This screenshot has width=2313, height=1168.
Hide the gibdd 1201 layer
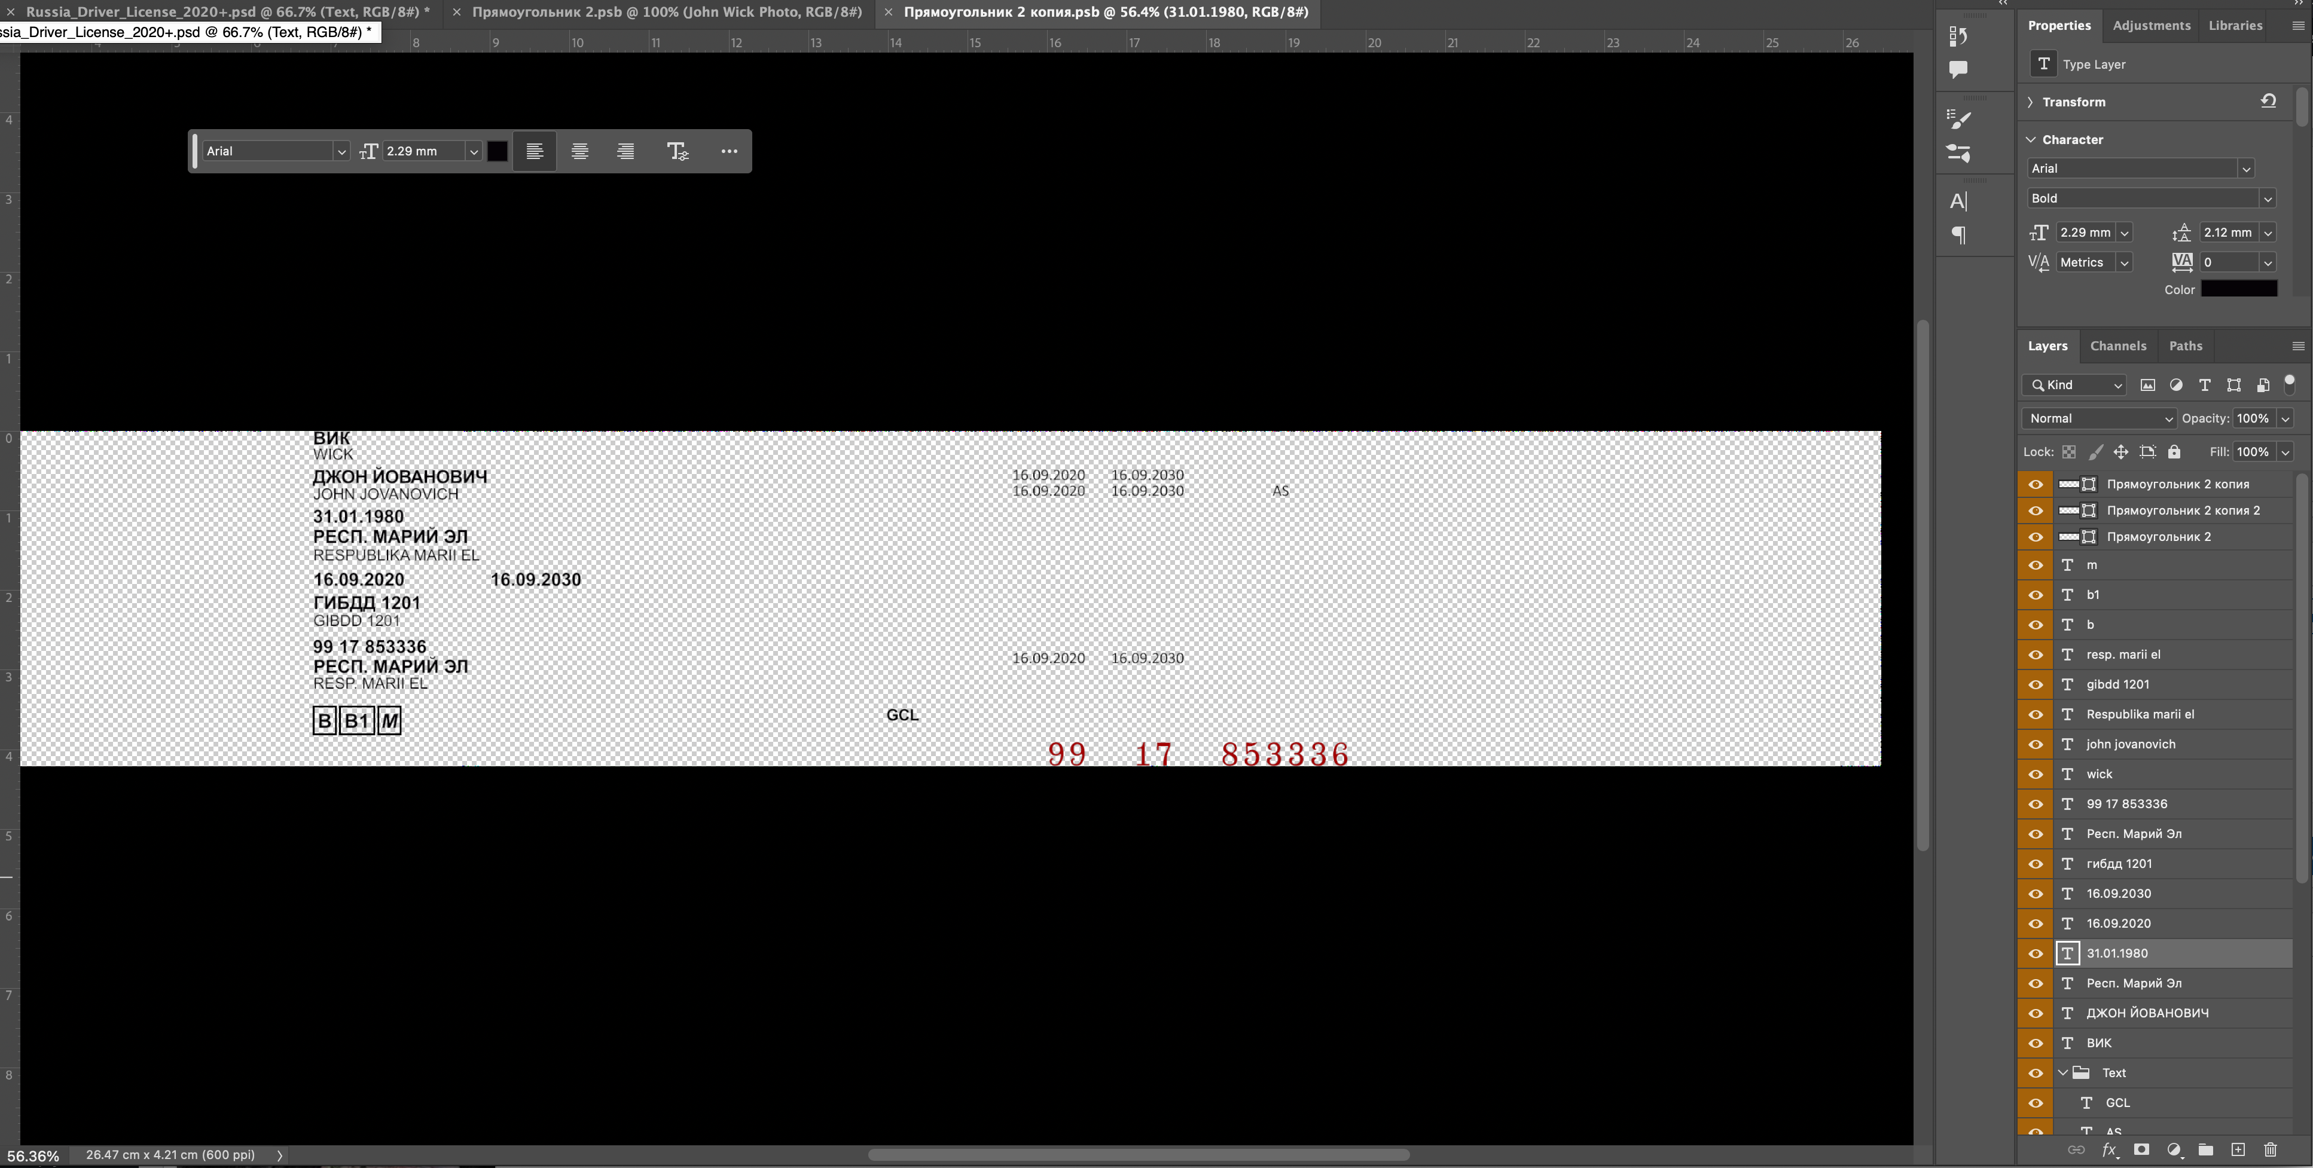coord(2036,684)
